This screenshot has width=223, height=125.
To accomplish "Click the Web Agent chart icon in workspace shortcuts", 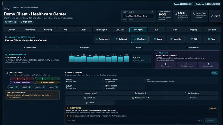I will point(135,39).
